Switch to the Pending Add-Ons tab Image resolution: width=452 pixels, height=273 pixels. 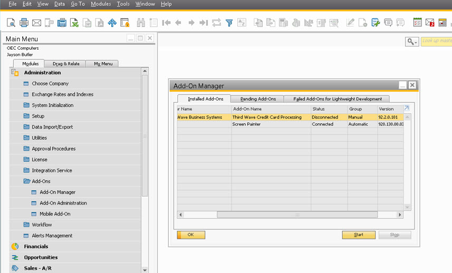(258, 99)
